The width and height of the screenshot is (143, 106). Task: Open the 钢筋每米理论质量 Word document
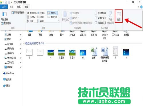[x=105, y=54]
